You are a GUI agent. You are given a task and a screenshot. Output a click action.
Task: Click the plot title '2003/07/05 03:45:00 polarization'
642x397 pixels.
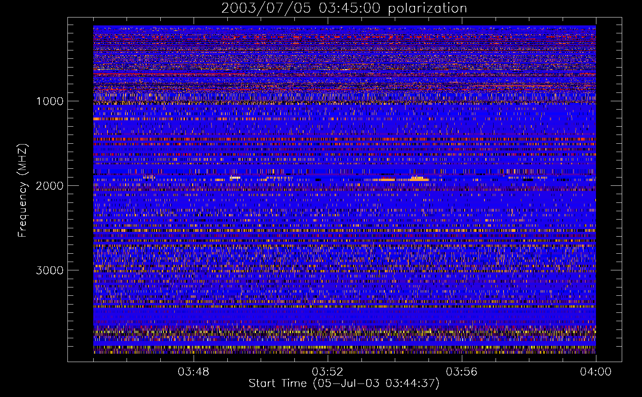[x=344, y=8]
